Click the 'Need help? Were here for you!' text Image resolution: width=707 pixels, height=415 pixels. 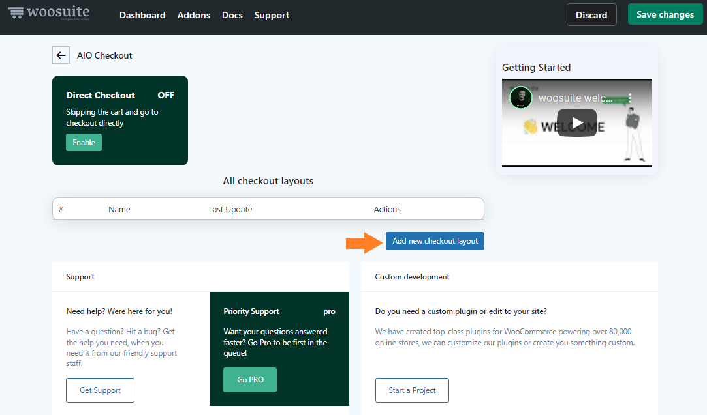[119, 311]
